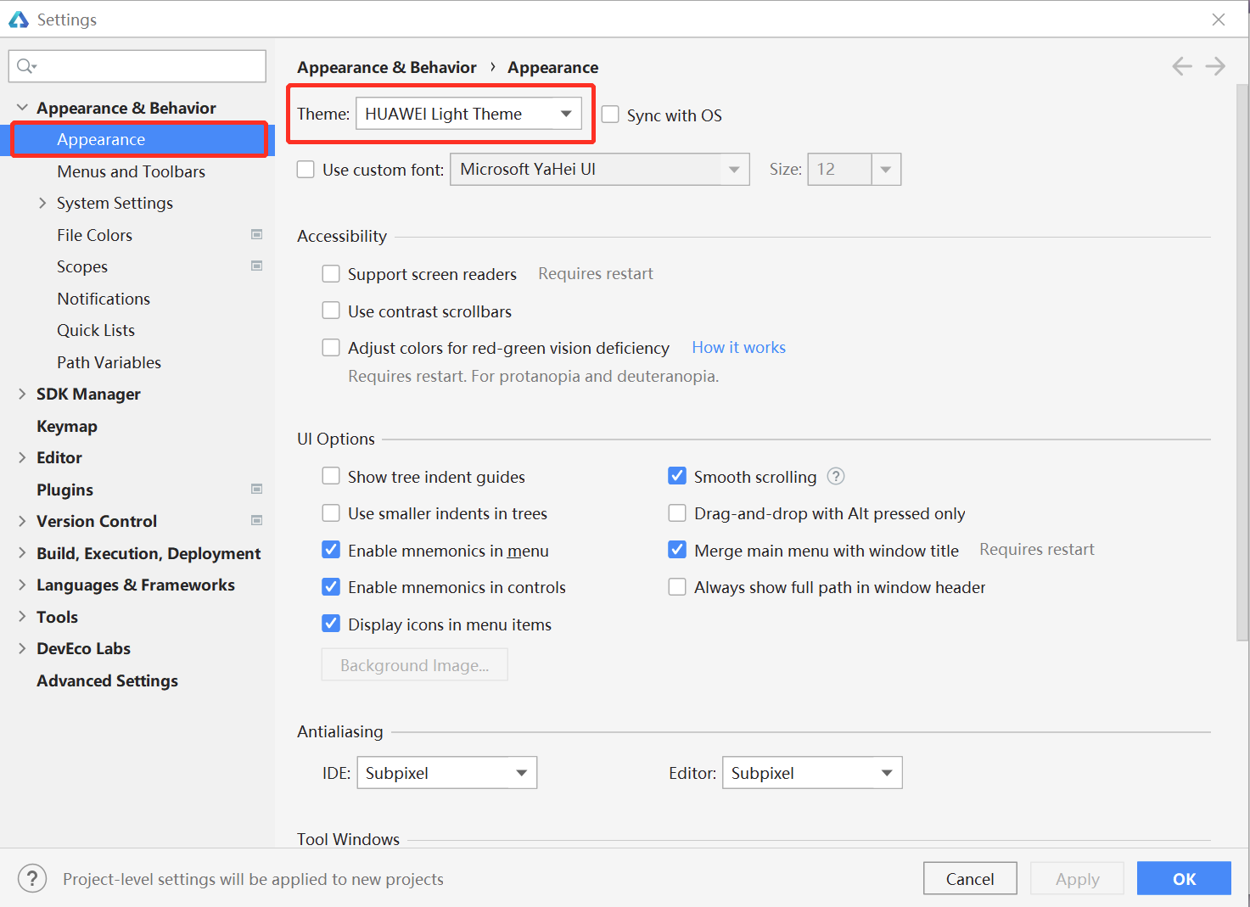Click the Background Image button
This screenshot has height=907, width=1250.
[x=415, y=665]
